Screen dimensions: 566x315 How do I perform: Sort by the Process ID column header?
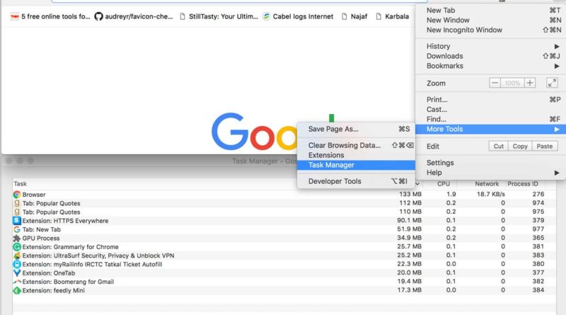[523, 184]
